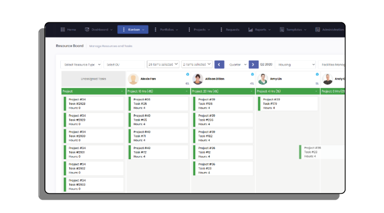Click into the Select OU field

124,64
